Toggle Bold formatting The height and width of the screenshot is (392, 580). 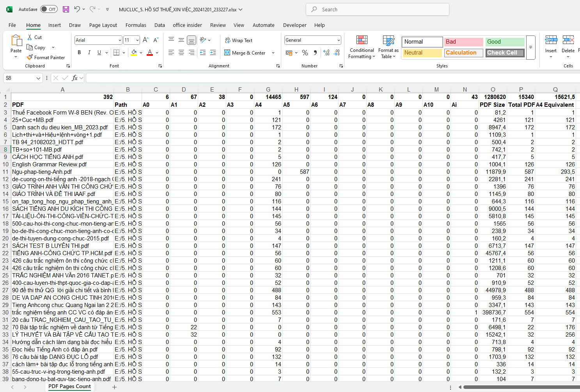79,53
